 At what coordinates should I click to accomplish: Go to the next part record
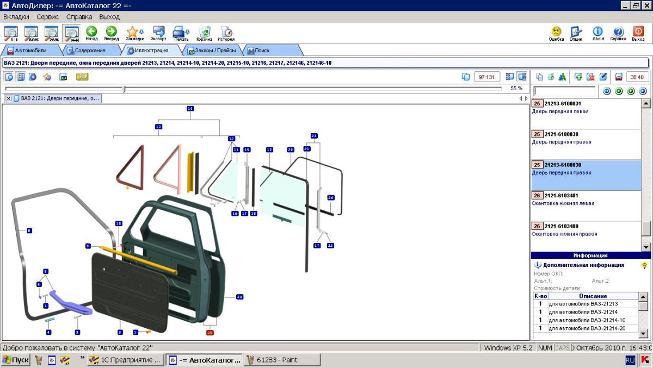(631, 91)
